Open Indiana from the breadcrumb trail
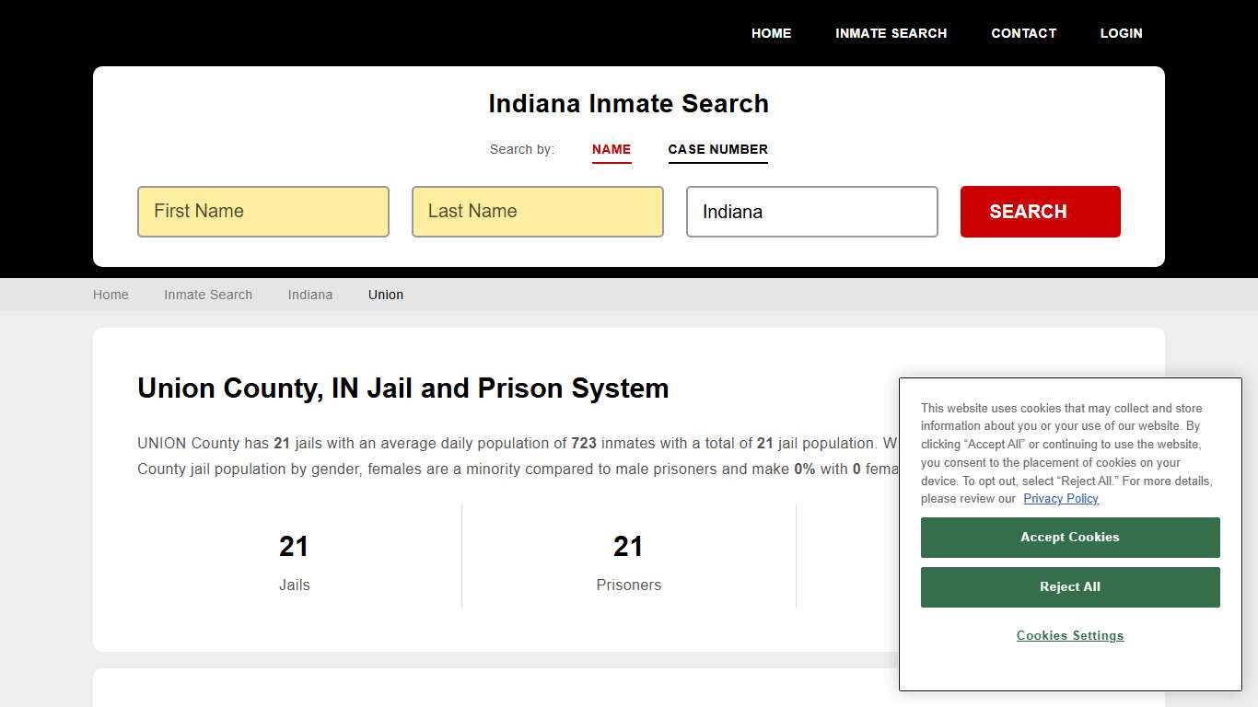This screenshot has height=707, width=1258. [309, 295]
